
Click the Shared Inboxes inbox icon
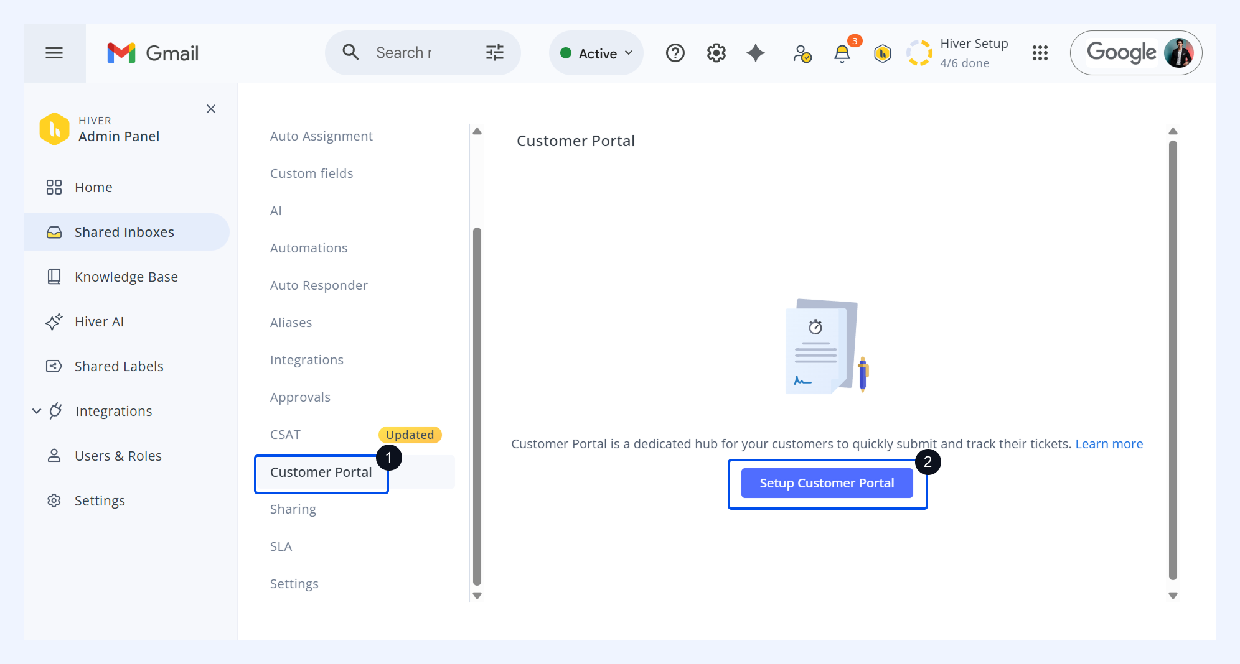point(54,232)
